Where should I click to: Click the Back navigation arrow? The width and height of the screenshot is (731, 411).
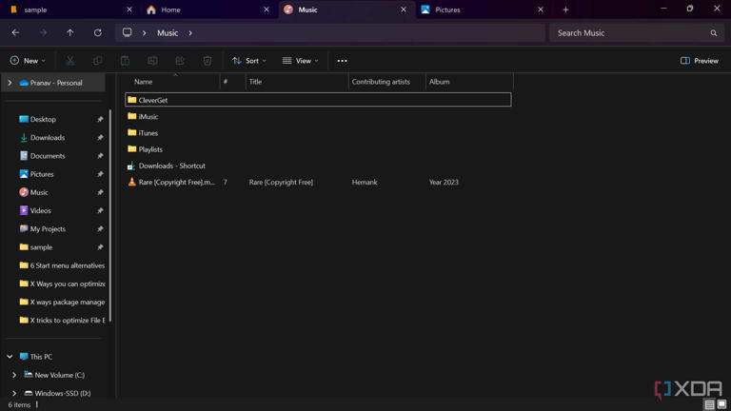15,32
